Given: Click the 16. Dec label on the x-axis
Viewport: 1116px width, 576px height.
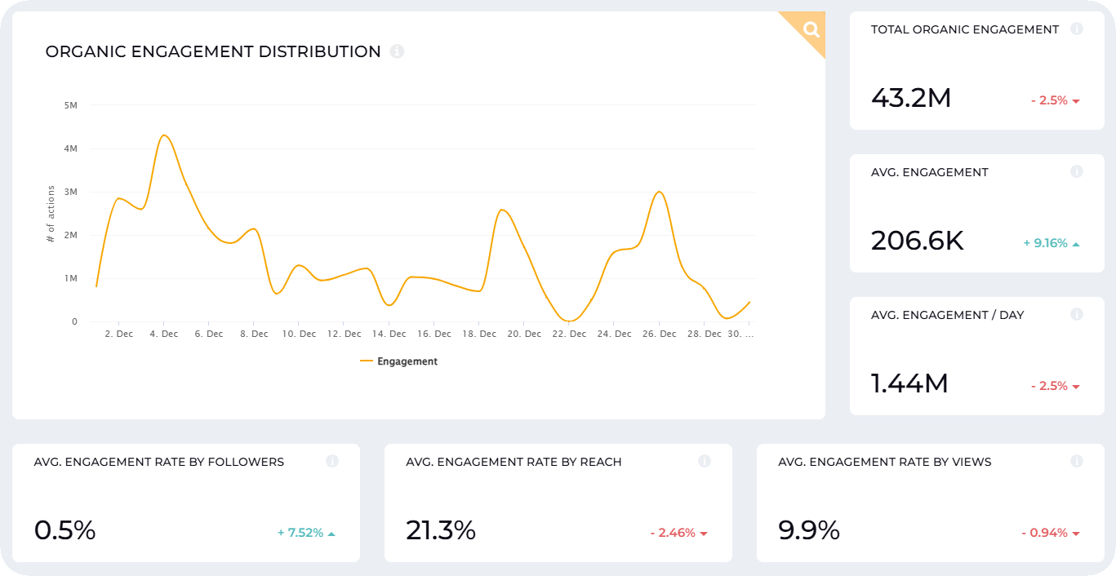Looking at the screenshot, I should tap(434, 333).
